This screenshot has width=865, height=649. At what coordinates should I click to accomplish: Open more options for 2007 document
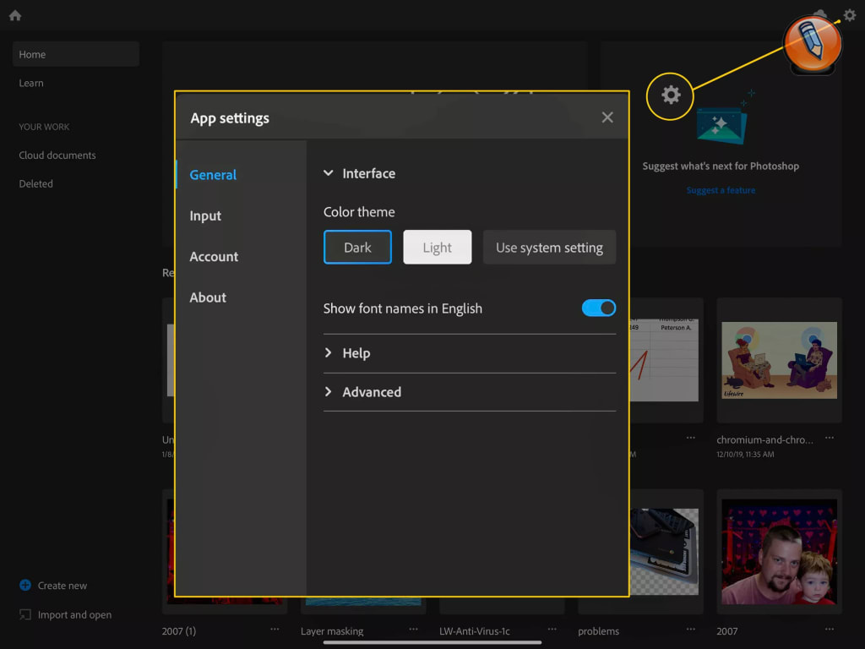tap(830, 629)
